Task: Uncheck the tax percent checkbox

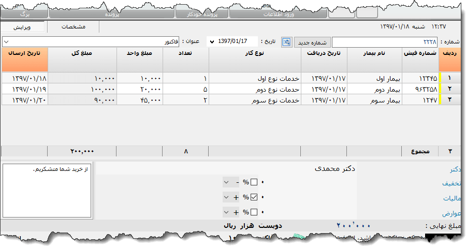Action: point(254,197)
